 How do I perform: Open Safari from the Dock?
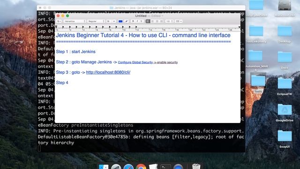[128, 167]
